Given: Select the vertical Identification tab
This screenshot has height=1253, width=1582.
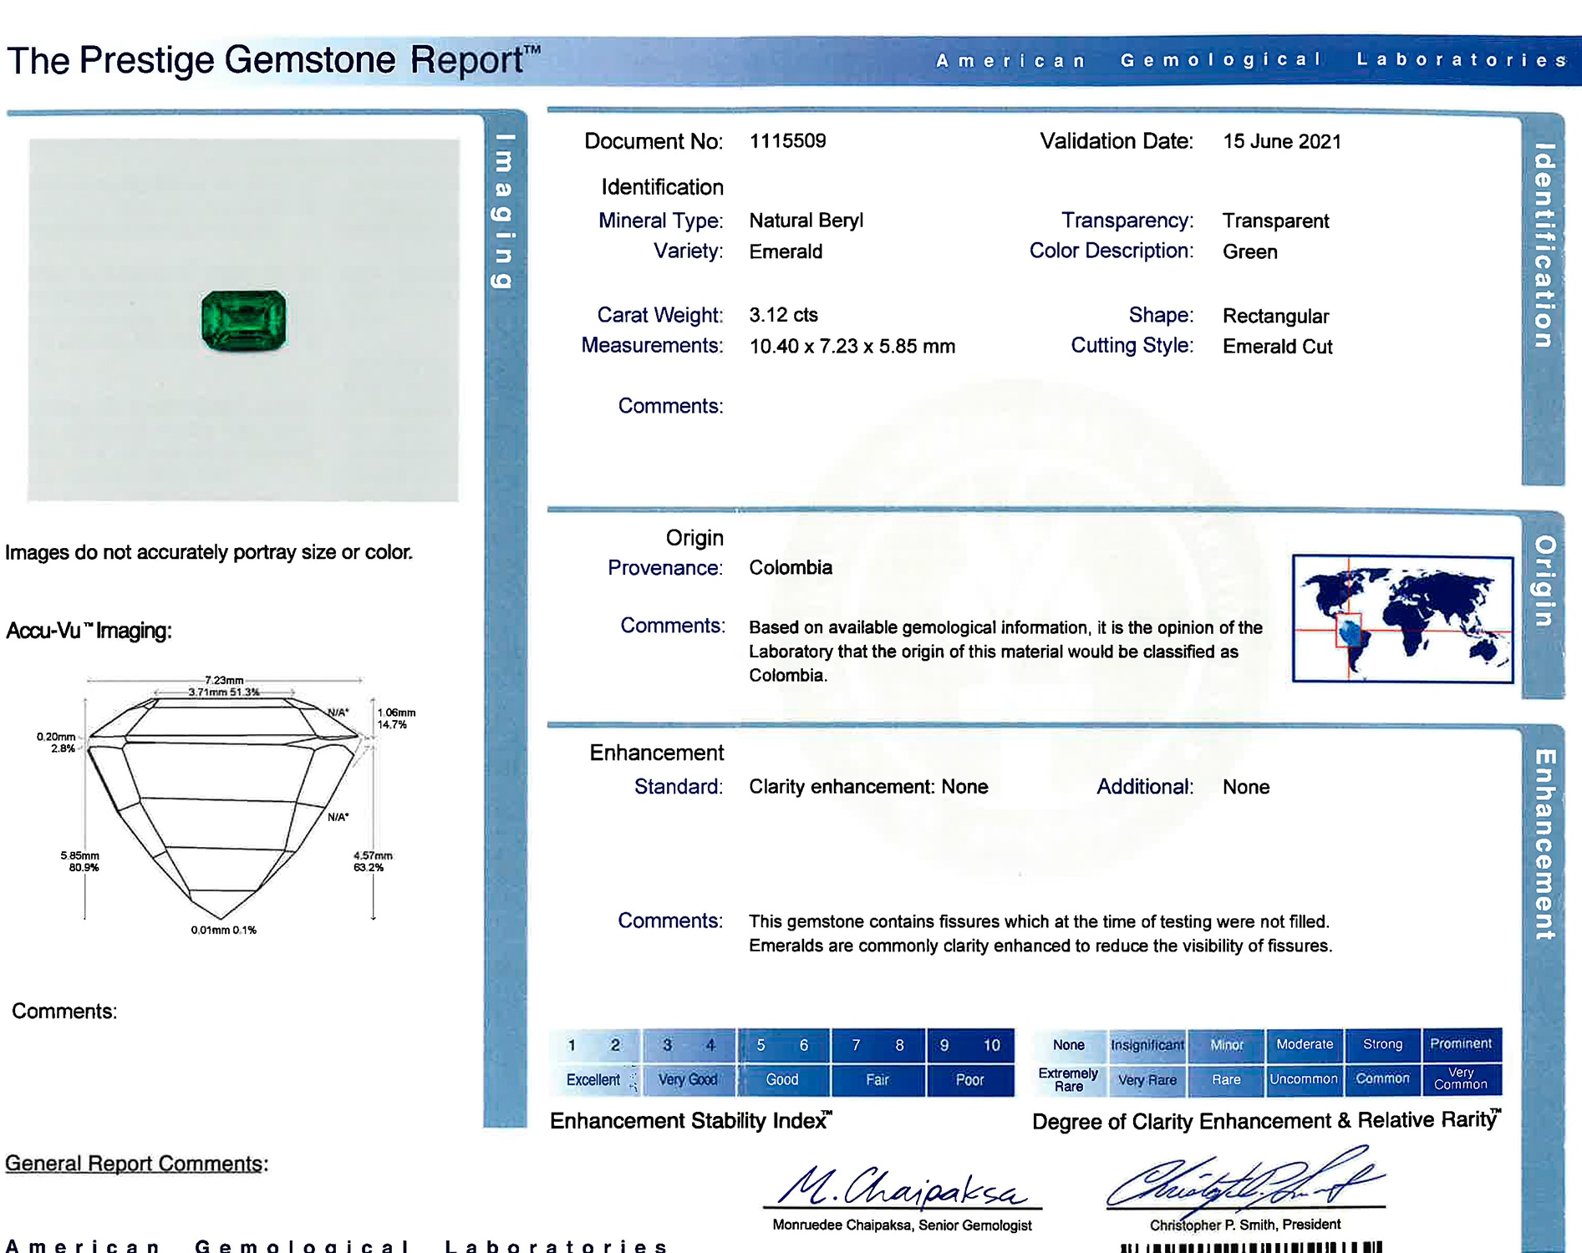Looking at the screenshot, I should click(1543, 246).
